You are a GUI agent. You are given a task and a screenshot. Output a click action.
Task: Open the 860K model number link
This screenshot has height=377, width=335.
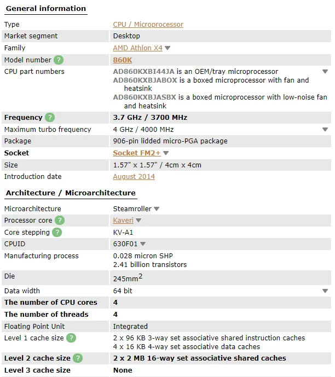[122, 60]
